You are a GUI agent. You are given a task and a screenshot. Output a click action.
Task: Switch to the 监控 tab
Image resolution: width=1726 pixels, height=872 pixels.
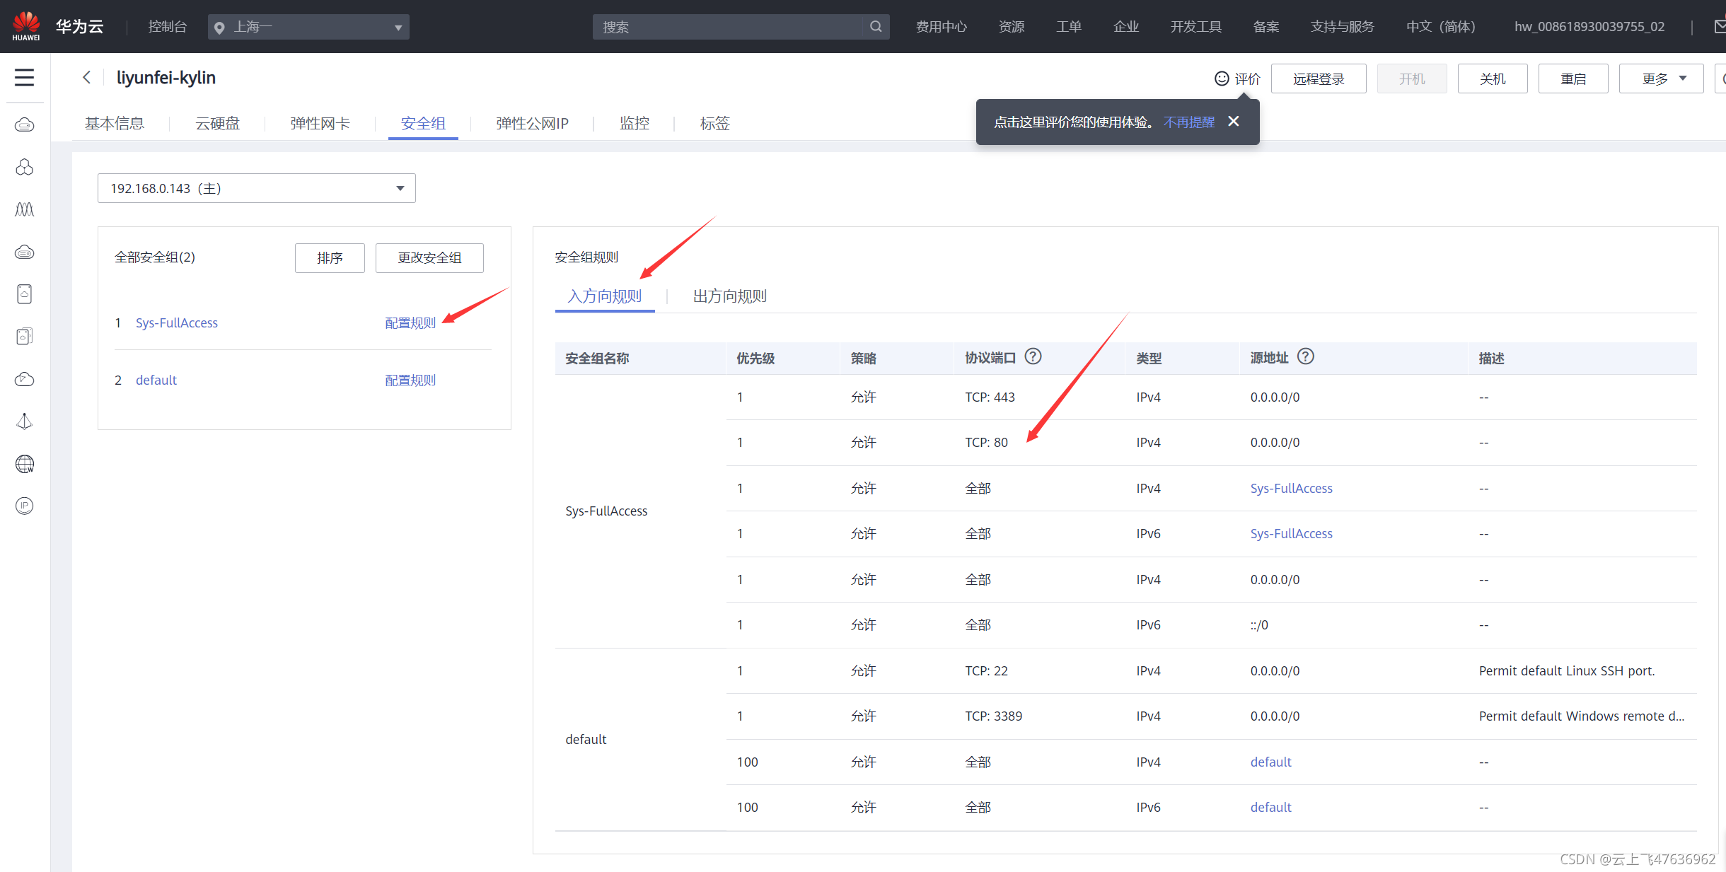pos(635,123)
